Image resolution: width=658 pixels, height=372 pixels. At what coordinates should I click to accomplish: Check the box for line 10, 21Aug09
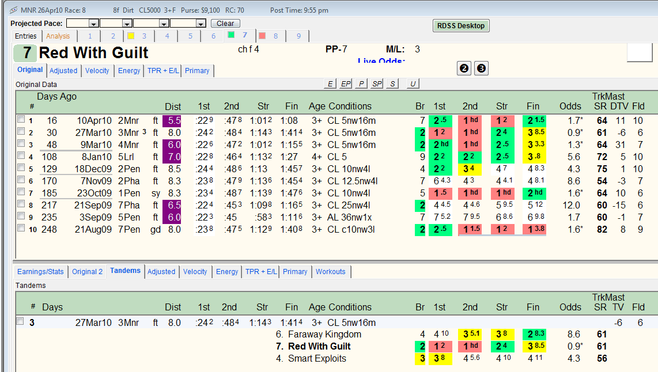point(21,228)
